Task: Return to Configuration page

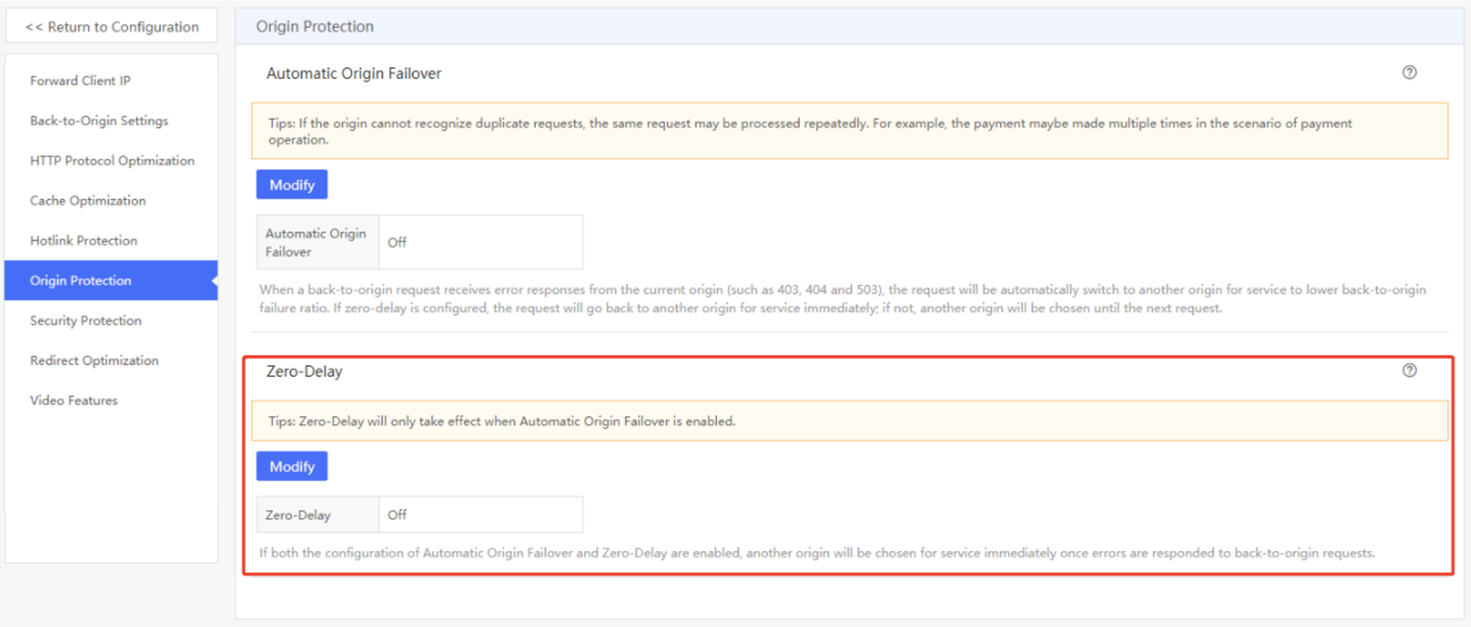Action: (x=112, y=26)
